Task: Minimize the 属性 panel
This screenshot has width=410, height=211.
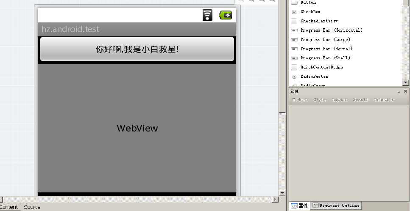Action: pyautogui.click(x=399, y=92)
